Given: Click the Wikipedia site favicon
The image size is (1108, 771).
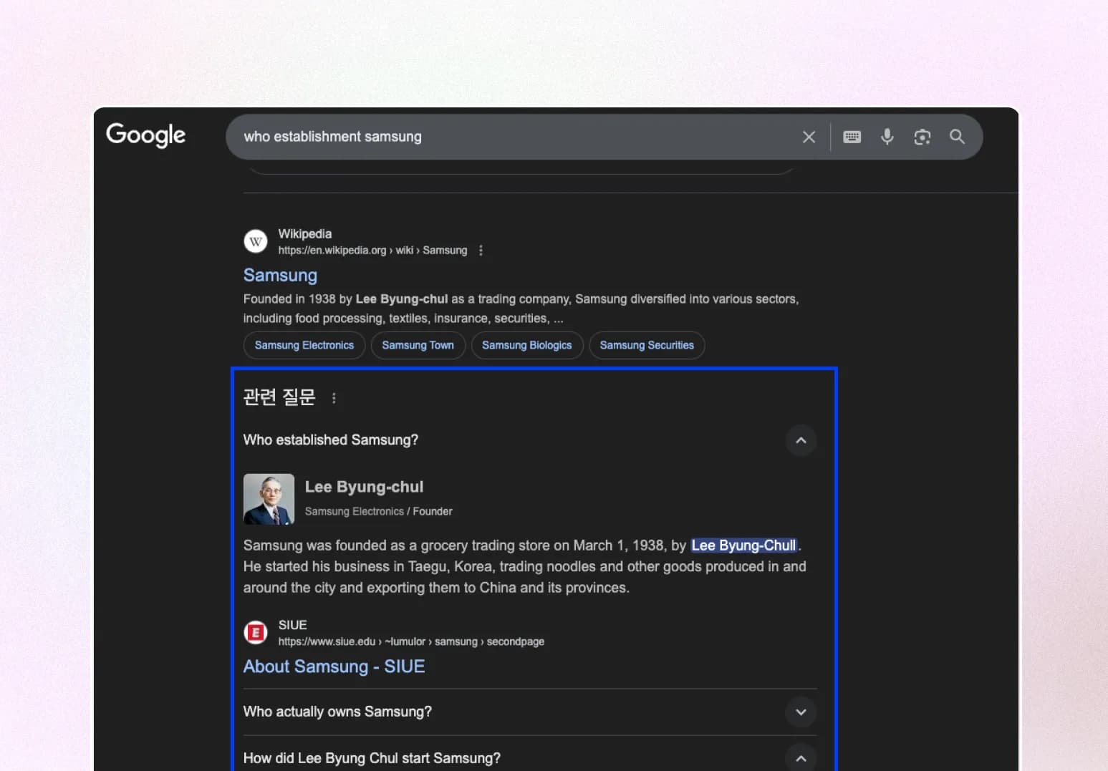Looking at the screenshot, I should pyautogui.click(x=256, y=241).
